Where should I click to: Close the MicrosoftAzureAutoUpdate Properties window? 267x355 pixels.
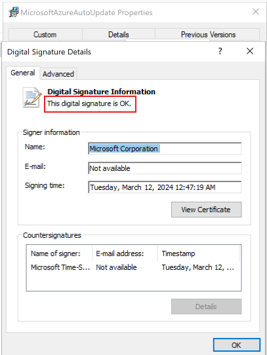coord(256,12)
